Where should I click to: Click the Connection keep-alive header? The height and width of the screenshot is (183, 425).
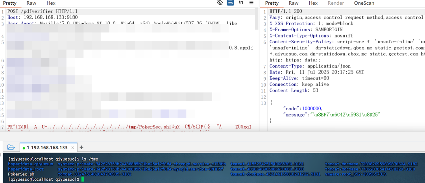click(299, 84)
